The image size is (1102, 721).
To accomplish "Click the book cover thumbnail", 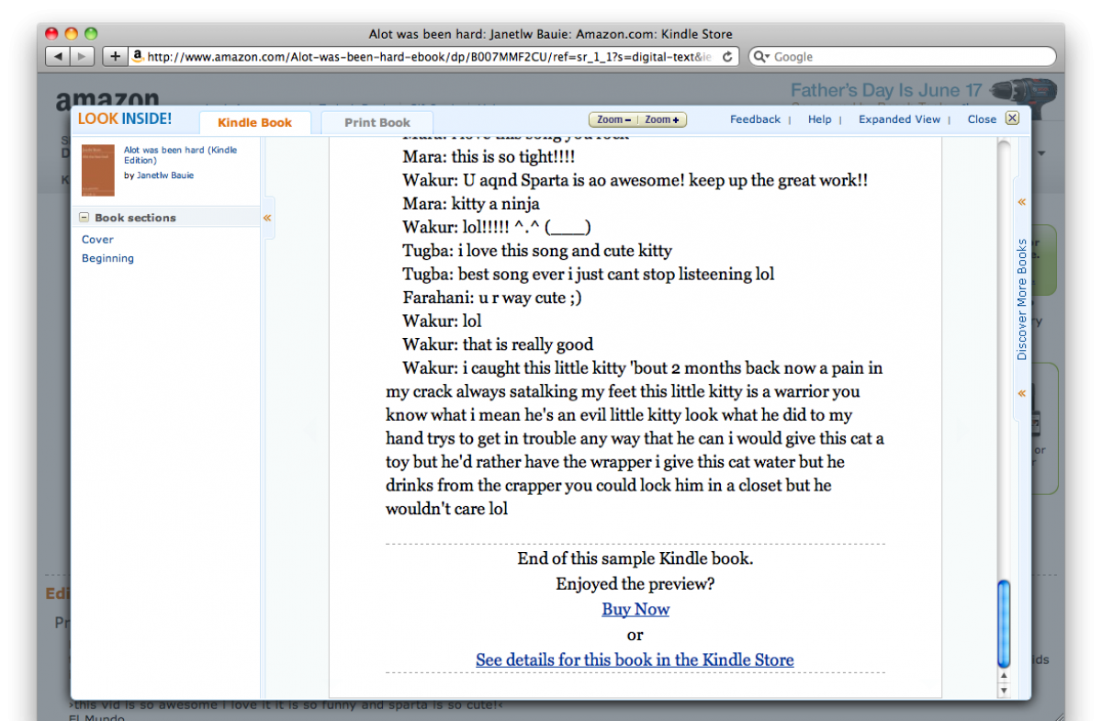I will click(x=98, y=170).
